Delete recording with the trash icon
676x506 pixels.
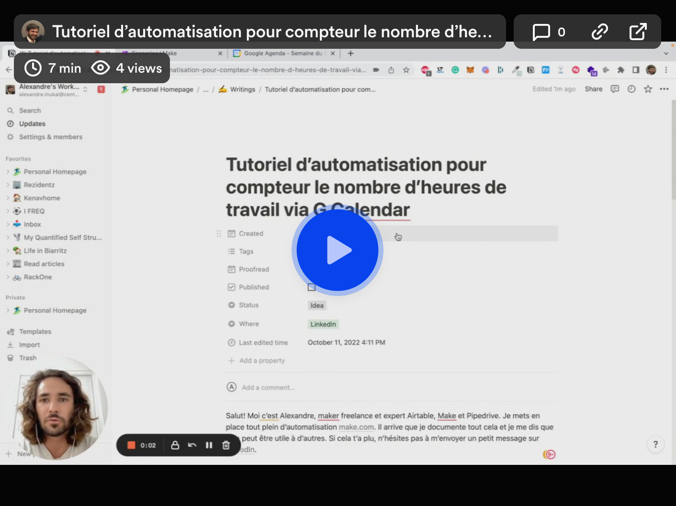226,445
